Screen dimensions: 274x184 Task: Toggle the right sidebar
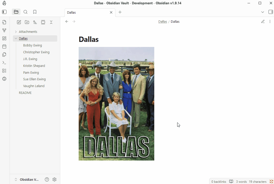pos(270,12)
